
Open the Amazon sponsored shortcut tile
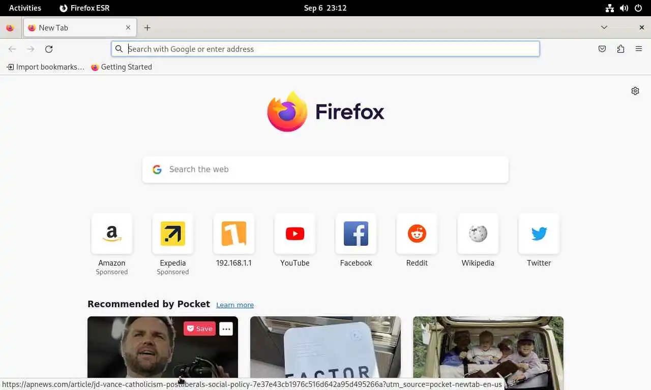point(112,234)
